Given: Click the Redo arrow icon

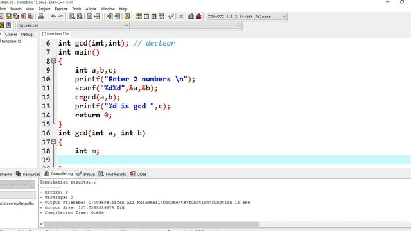Looking at the screenshot, I should (60, 17).
